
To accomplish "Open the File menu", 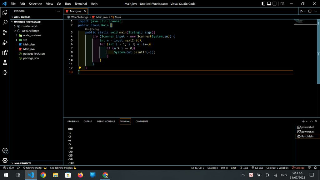I will 13,4.
